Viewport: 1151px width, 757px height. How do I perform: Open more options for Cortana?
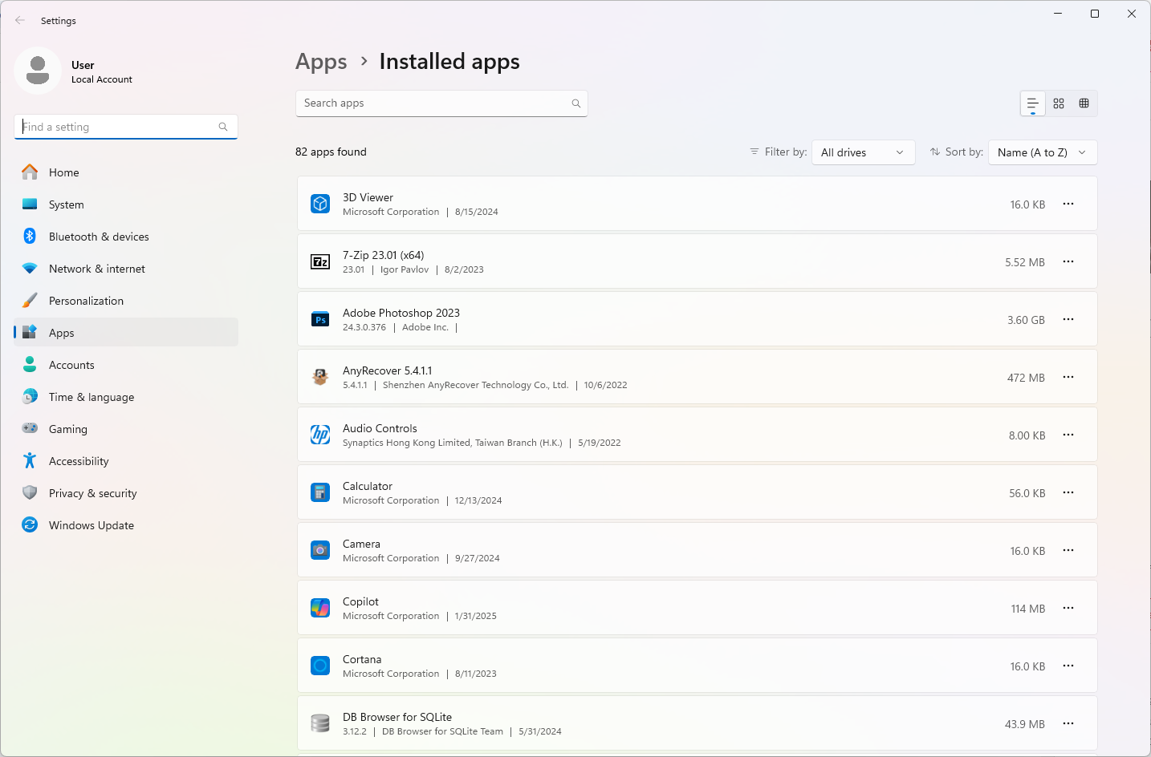pyautogui.click(x=1068, y=666)
